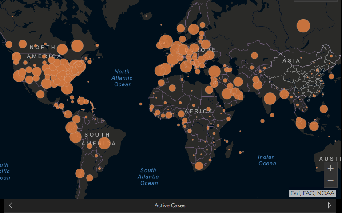This screenshot has height=213, width=342.
Task: Click the bubble over the Philippines
Action: click(324, 109)
